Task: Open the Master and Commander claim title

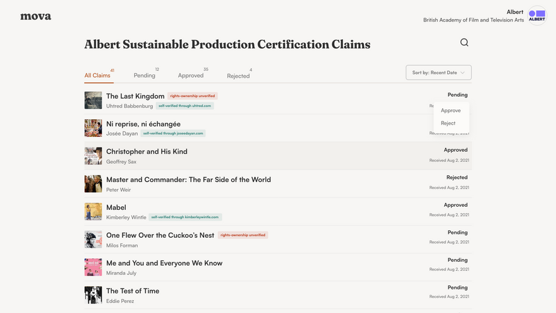Action: click(x=188, y=180)
